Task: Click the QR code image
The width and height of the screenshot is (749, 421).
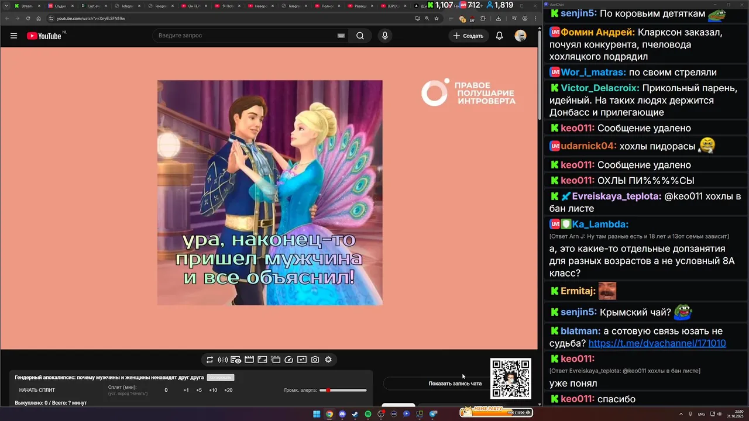Action: tap(511, 379)
